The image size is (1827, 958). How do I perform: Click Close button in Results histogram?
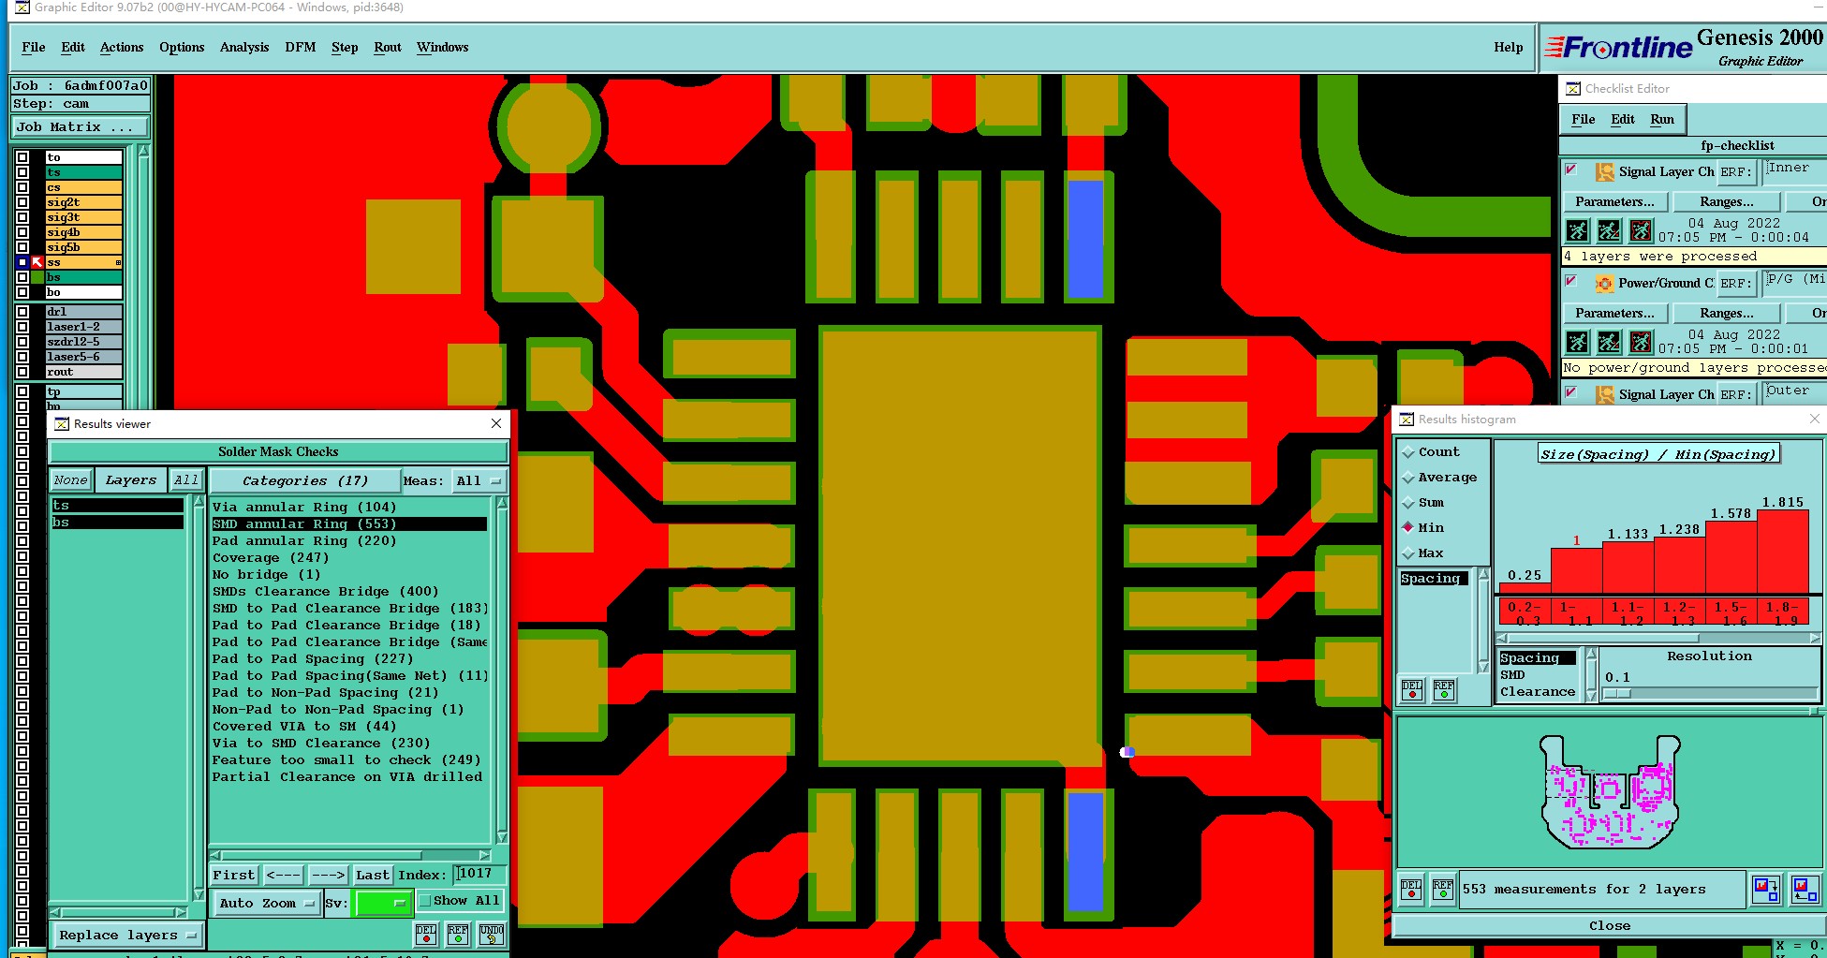click(x=1609, y=925)
